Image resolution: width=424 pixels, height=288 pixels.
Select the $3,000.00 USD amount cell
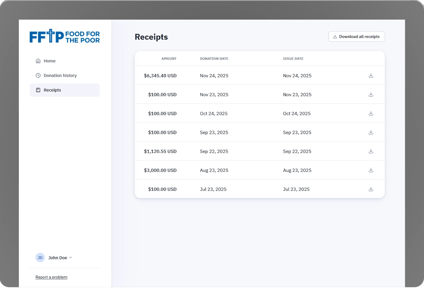click(x=160, y=170)
